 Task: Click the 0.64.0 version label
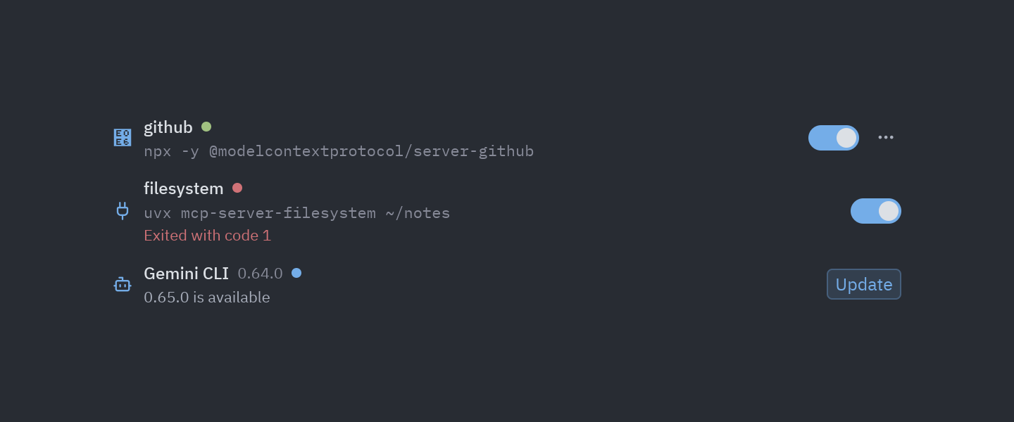coord(261,273)
